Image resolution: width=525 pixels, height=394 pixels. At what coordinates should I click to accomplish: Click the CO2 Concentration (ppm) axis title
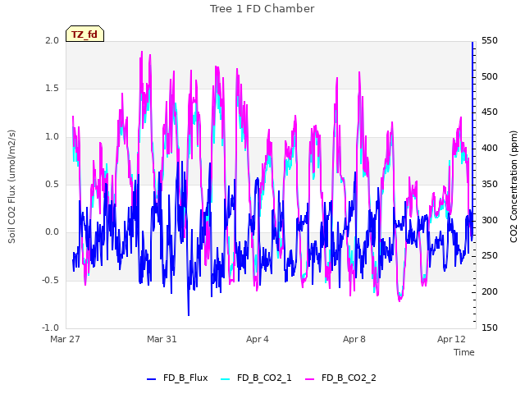pyautogui.click(x=514, y=186)
